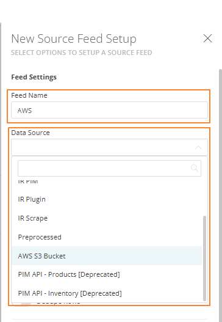Viewport: 222px width, 322px height.
Task: Choose IR Plugin from the Data Source list
Action: click(107, 199)
